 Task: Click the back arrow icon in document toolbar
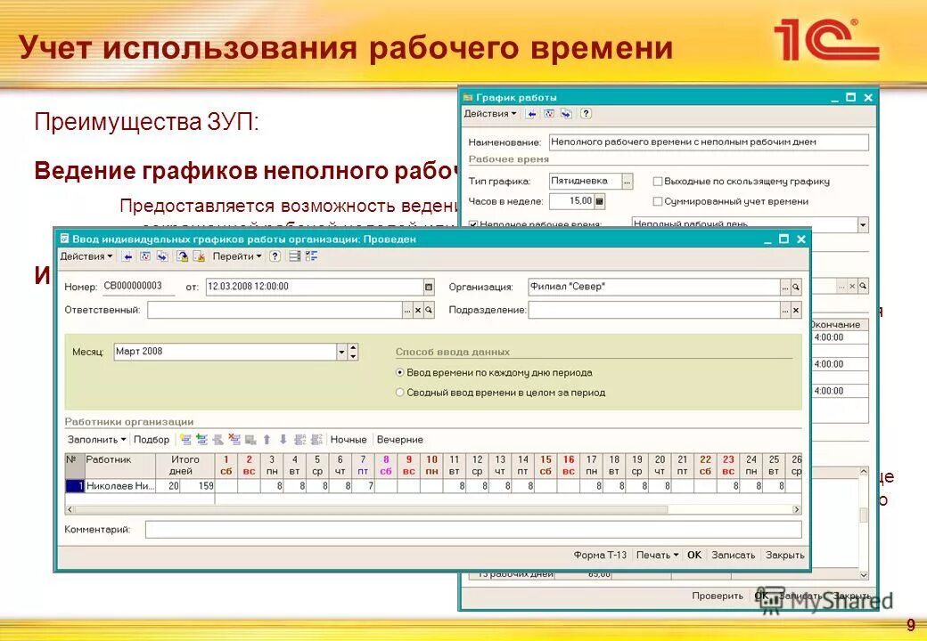pos(127,256)
